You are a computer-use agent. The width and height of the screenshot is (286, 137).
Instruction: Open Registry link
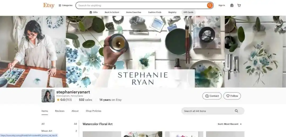[x=172, y=12]
